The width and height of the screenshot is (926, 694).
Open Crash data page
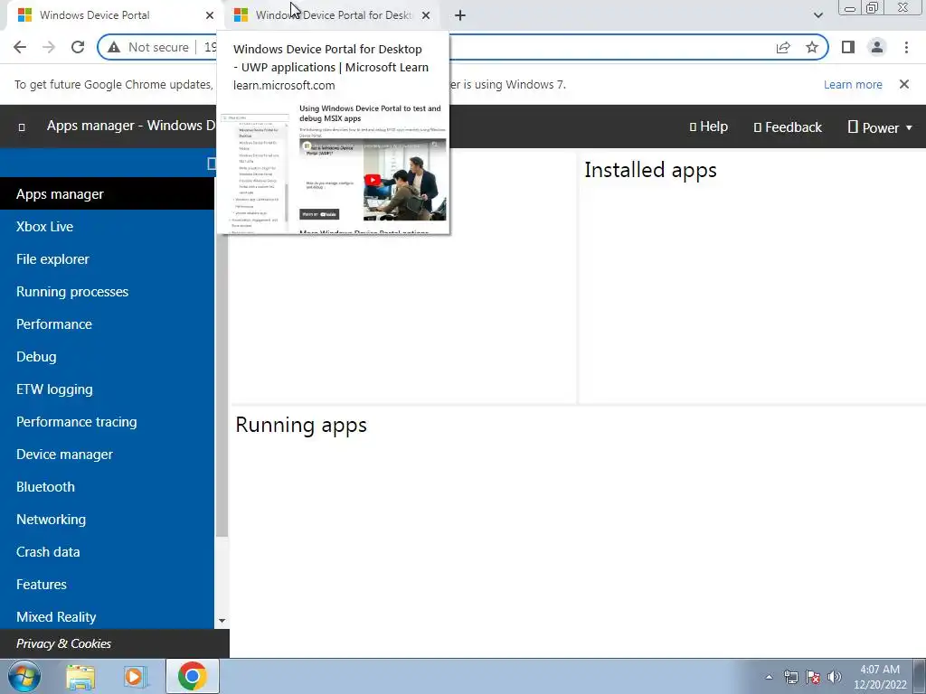[x=107, y=552]
